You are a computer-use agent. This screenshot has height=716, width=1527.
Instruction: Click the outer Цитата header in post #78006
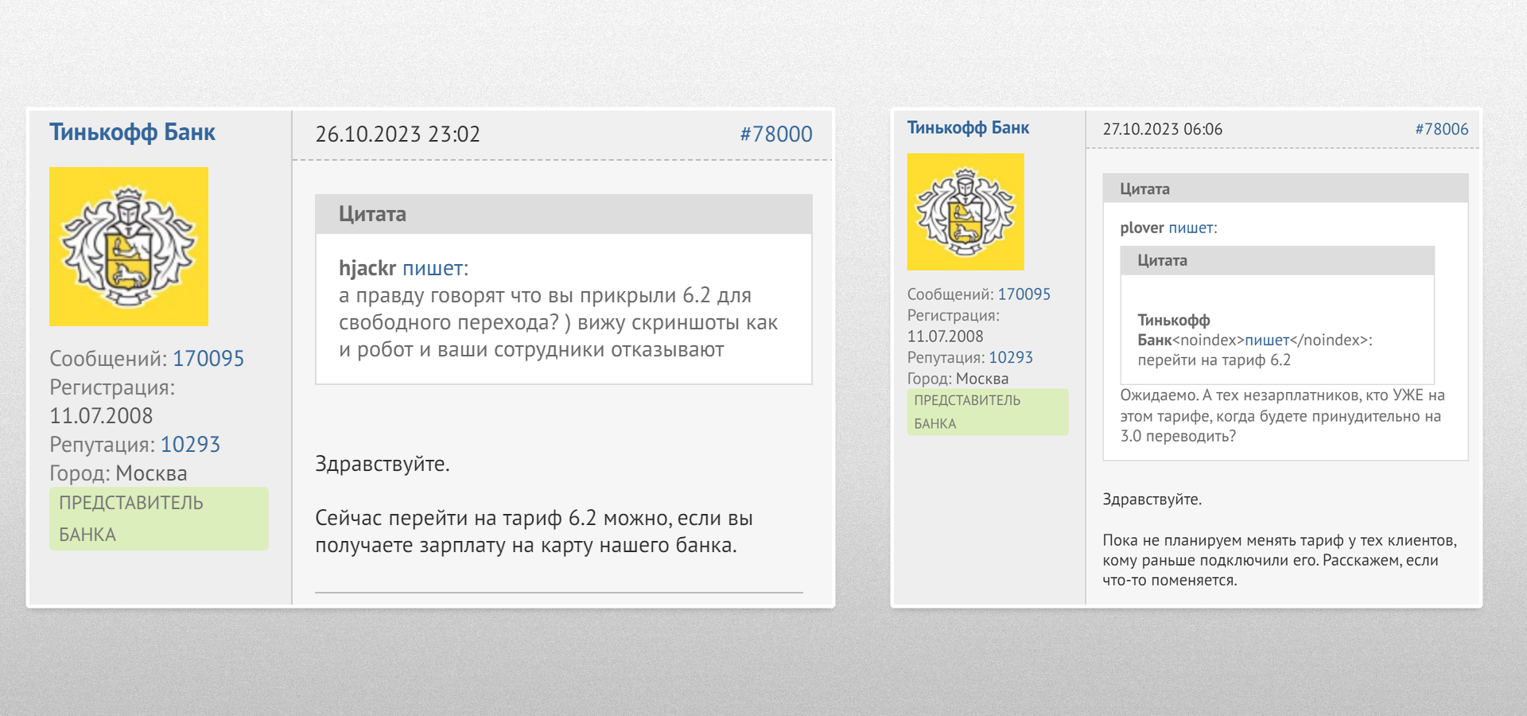click(x=1285, y=189)
